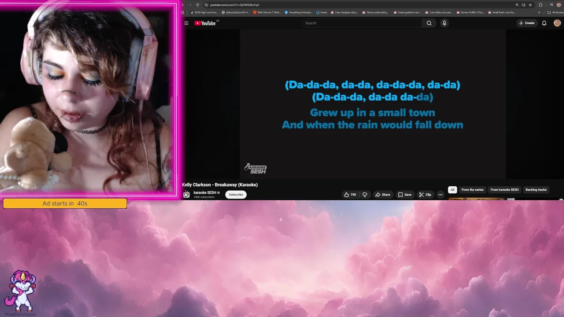Screen dimensions: 564x317
Task: Clip the video
Action: [x=425, y=195]
